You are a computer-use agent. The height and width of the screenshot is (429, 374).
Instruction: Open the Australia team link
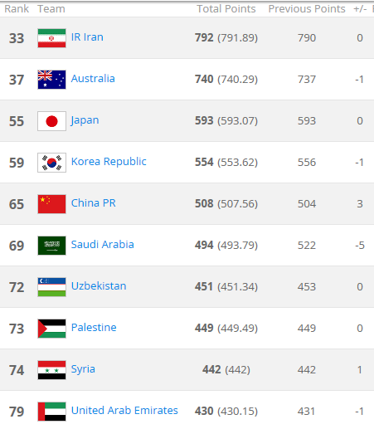(93, 79)
